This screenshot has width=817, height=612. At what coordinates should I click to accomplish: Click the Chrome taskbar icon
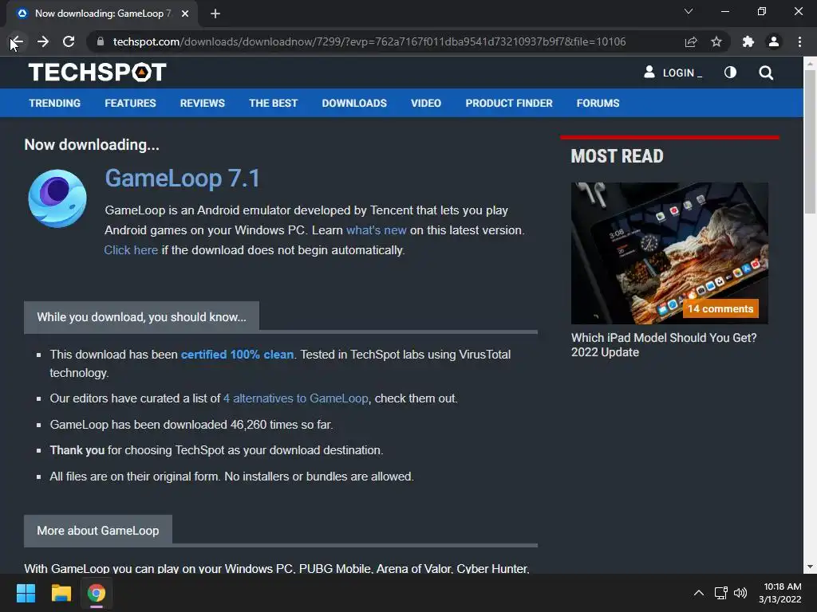pyautogui.click(x=97, y=593)
